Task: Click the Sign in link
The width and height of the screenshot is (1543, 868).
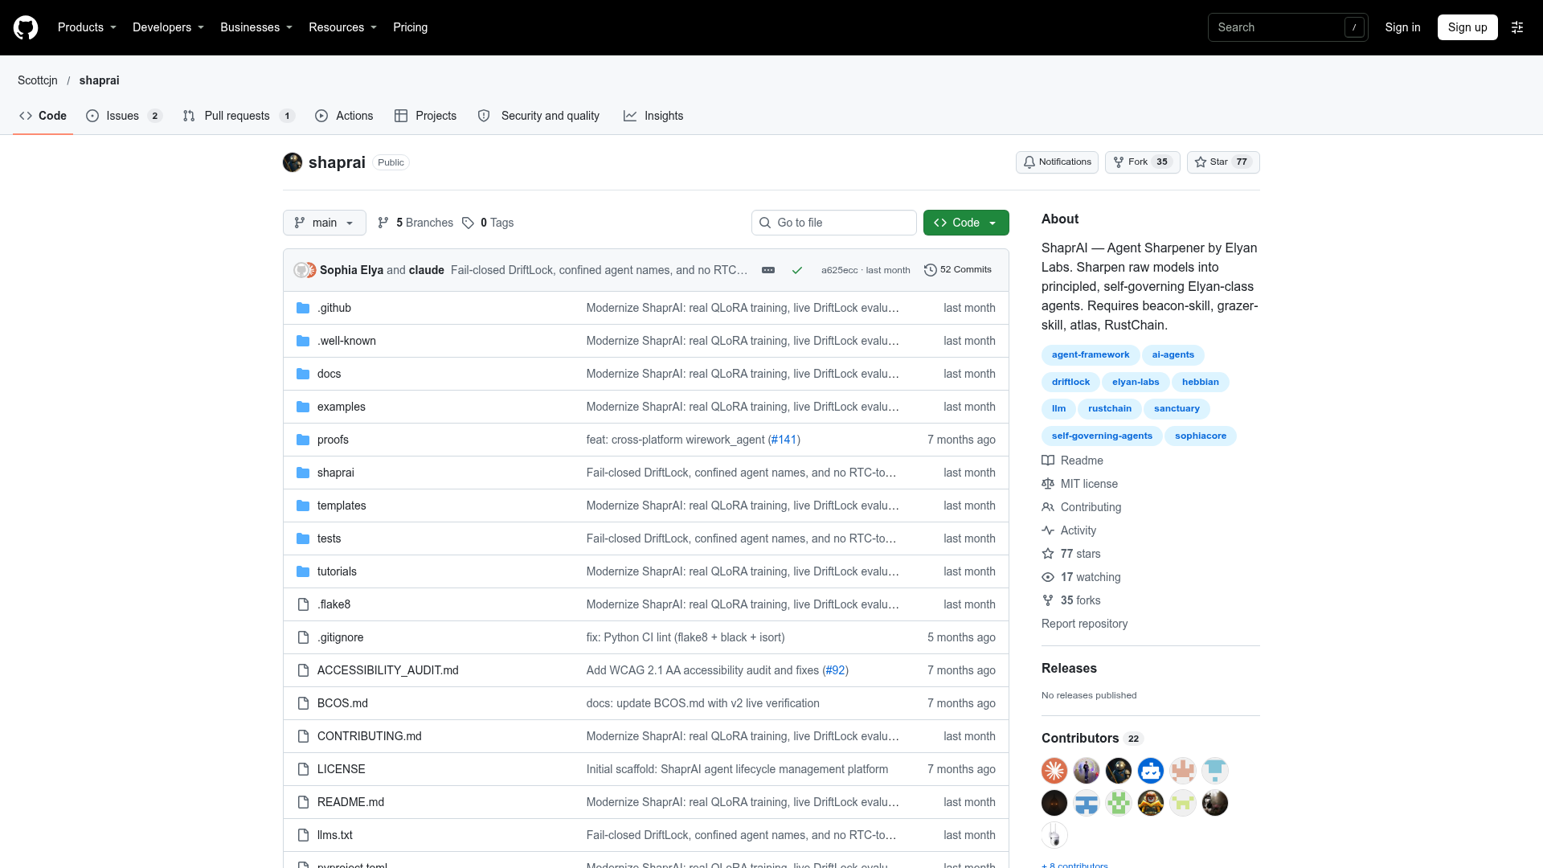Action: click(x=1402, y=27)
